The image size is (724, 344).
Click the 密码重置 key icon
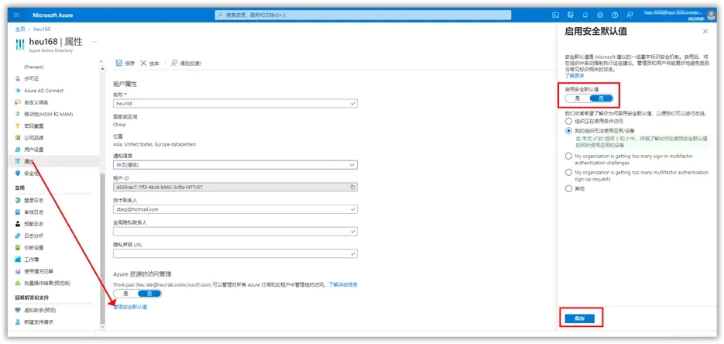click(x=18, y=126)
